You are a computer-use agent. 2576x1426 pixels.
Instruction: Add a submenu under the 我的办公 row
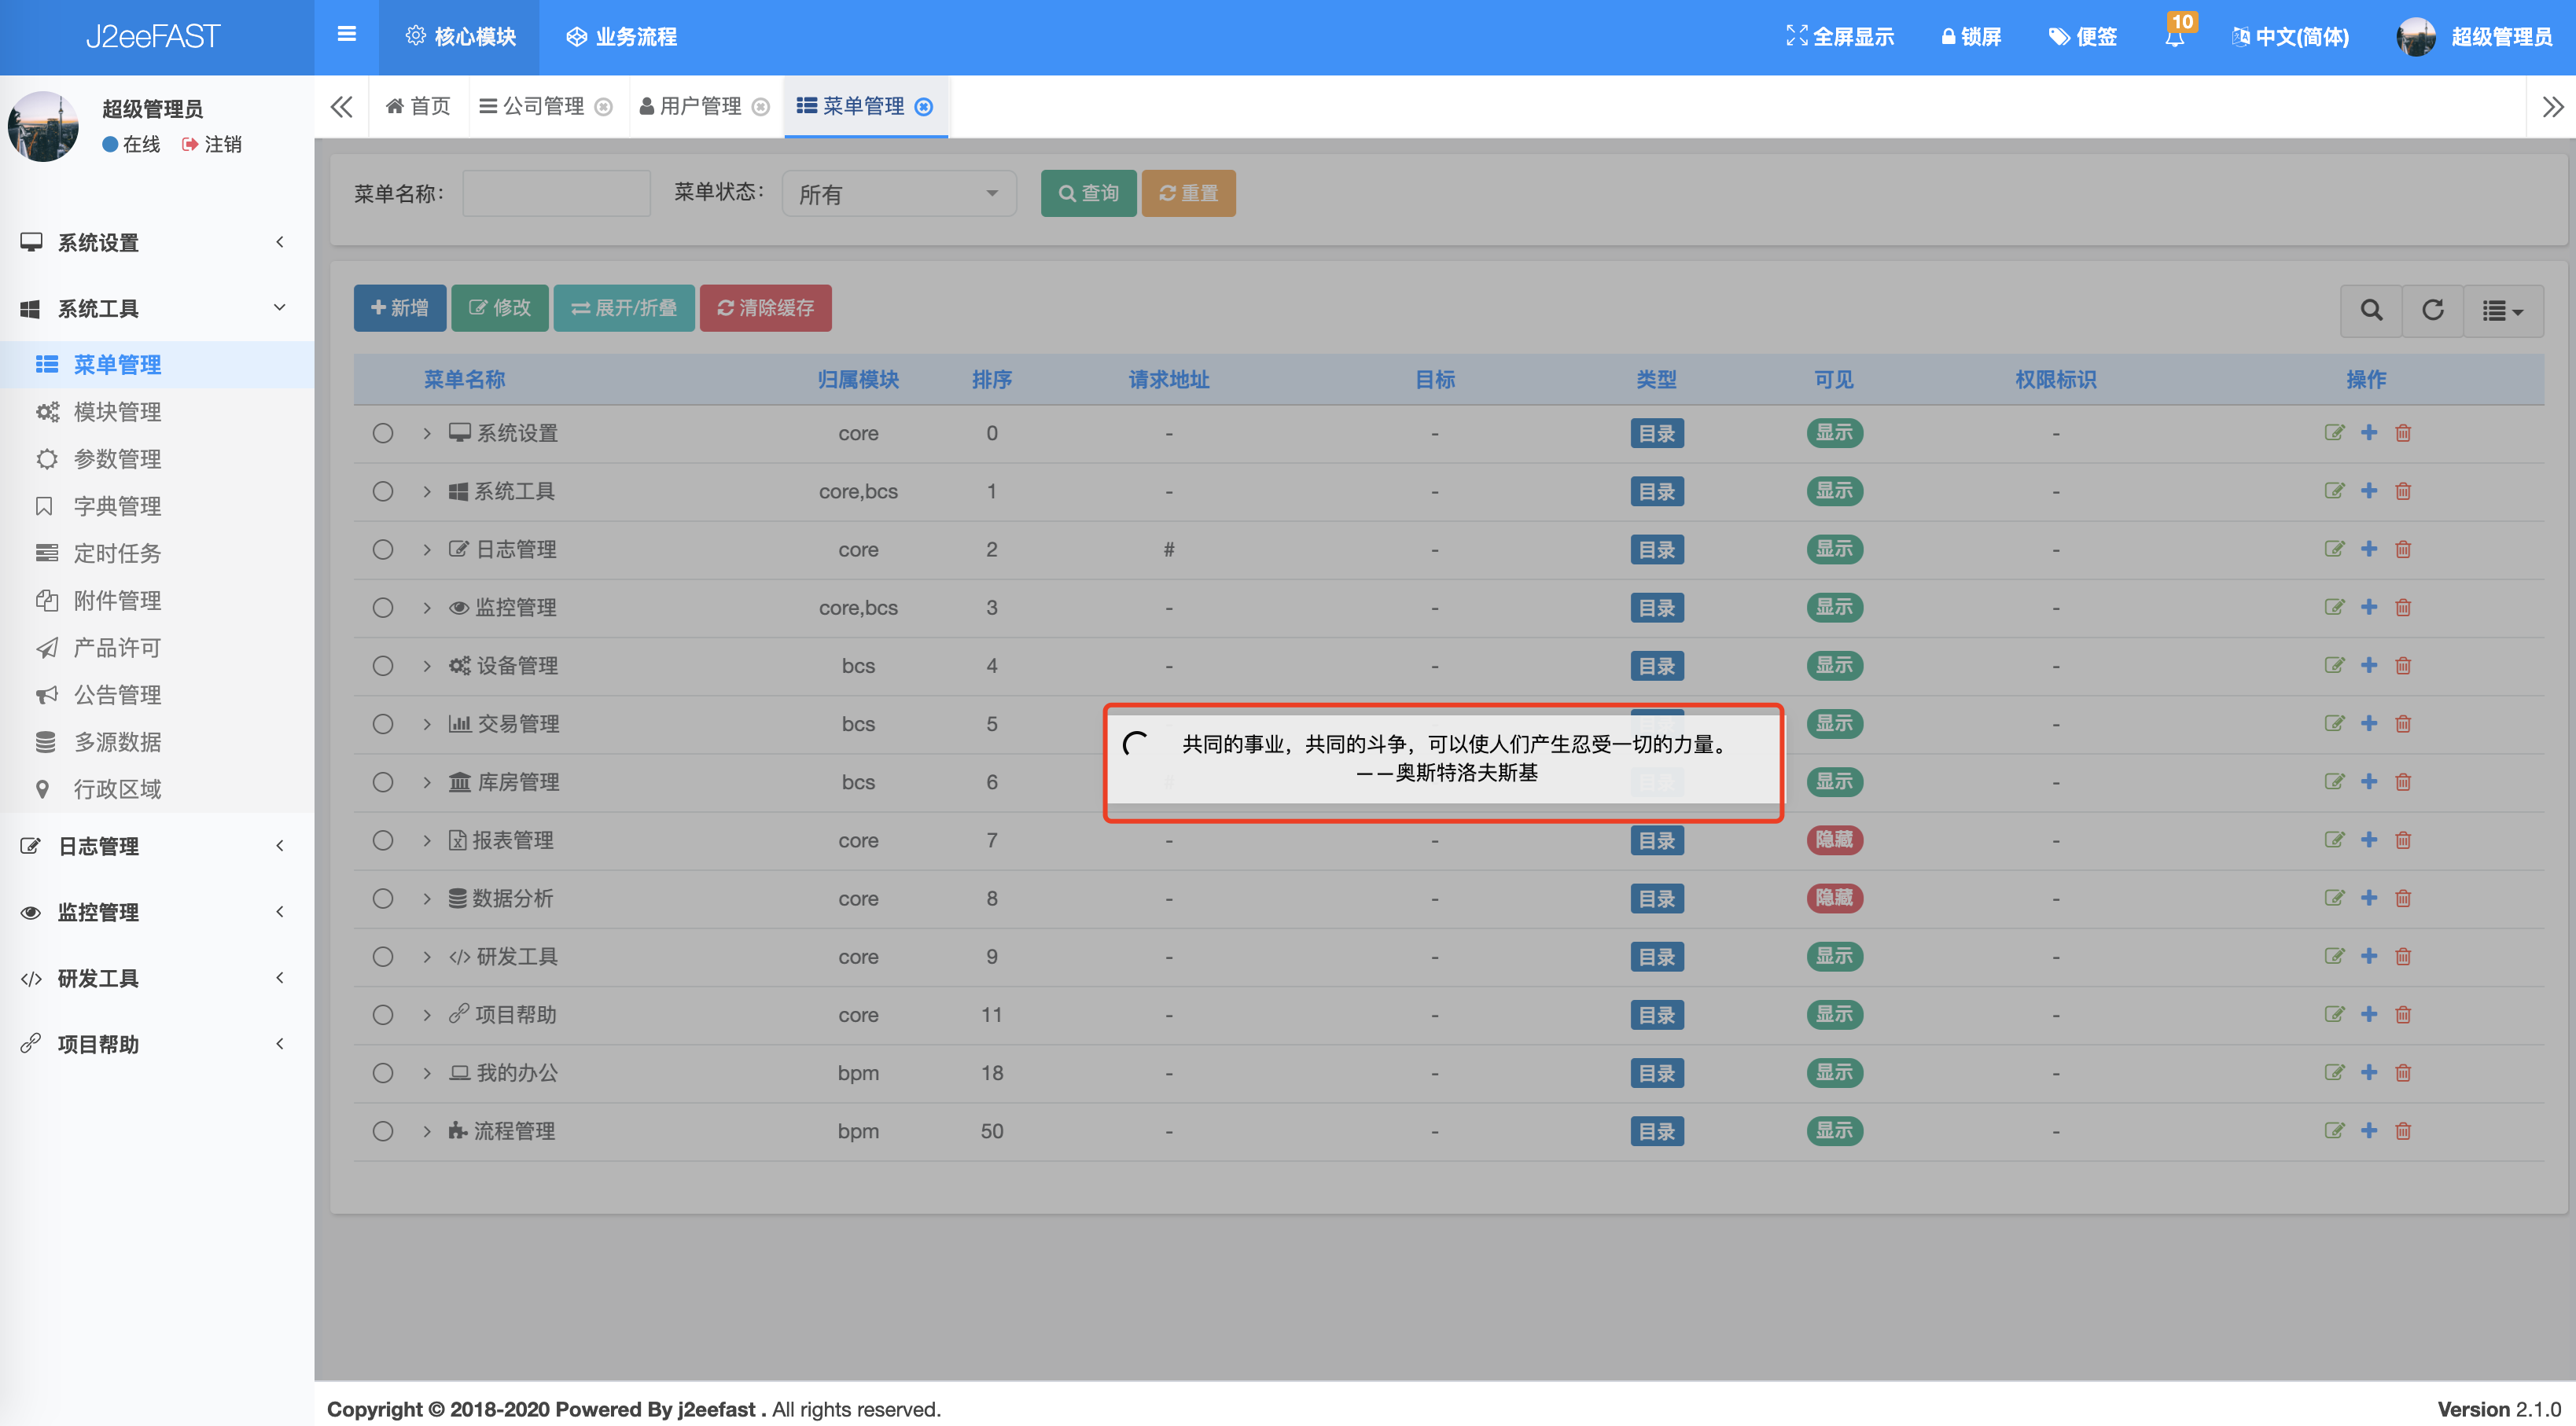pyautogui.click(x=2369, y=1072)
